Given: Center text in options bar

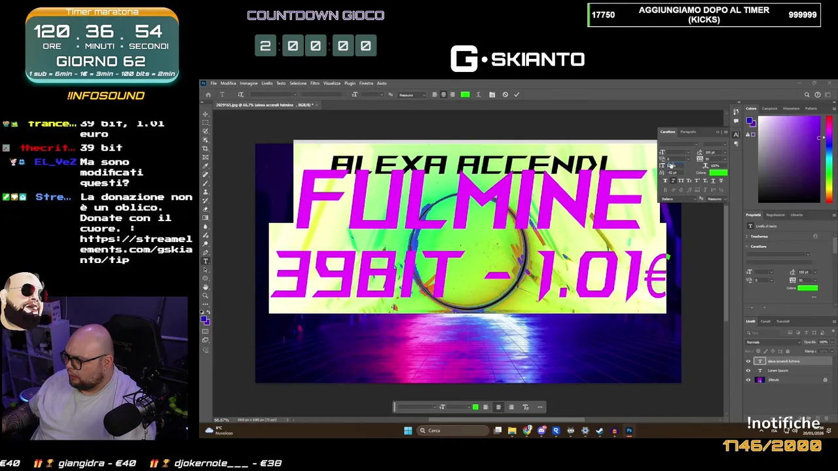Looking at the screenshot, I should 443,94.
